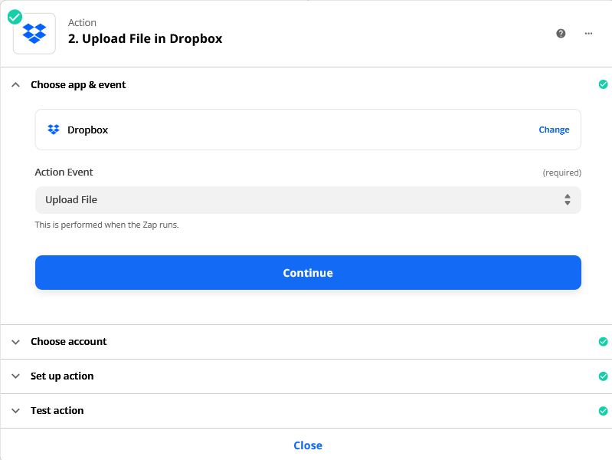Click green check beside Set up action

pos(603,376)
